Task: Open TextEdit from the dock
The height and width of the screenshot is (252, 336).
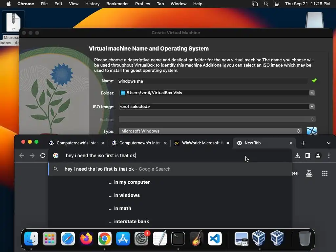Action: [x=160, y=239]
